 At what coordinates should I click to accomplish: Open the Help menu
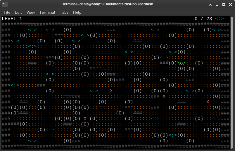click(x=77, y=12)
